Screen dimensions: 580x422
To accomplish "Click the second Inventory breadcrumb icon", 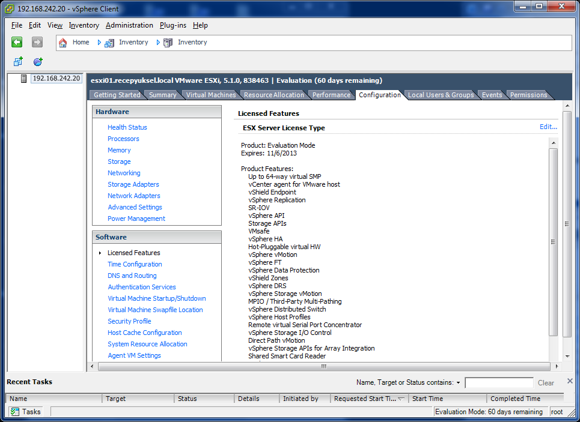I will click(x=168, y=43).
